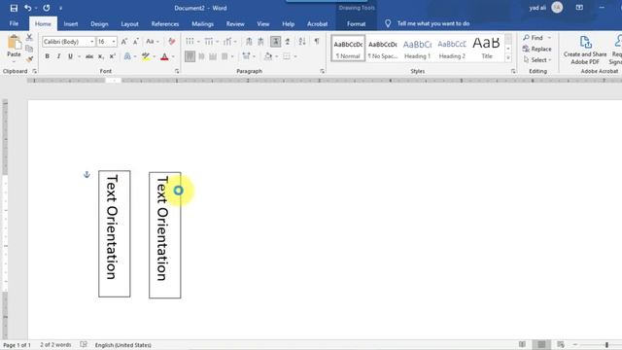The width and height of the screenshot is (622, 350).
Task: Open the Drawing Tools Format tab
Action: coord(356,23)
